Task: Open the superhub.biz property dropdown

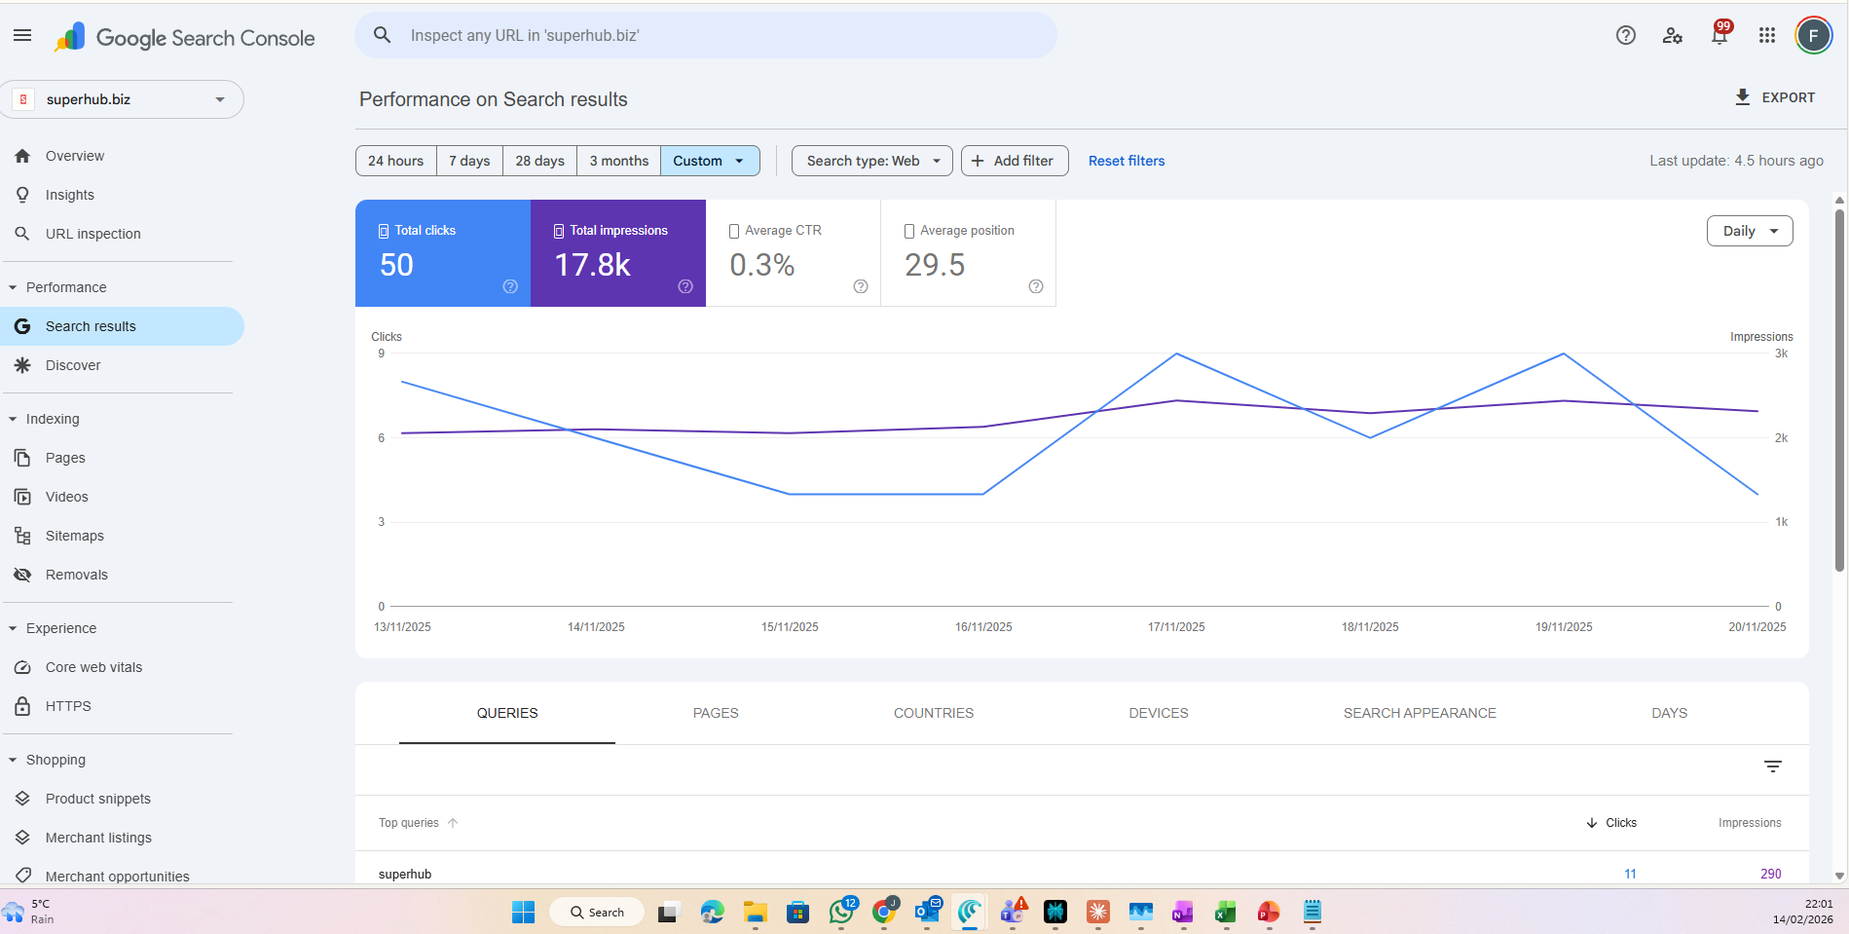Action: pyautogui.click(x=123, y=99)
